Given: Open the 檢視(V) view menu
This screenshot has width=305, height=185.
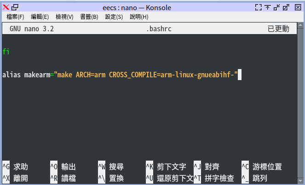Looking at the screenshot, I should click(64, 17).
